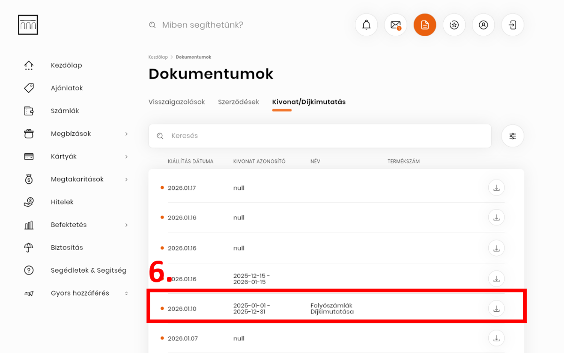Image resolution: width=564 pixels, height=353 pixels.
Task: Click the Számlák wallet icon
Action: click(29, 111)
